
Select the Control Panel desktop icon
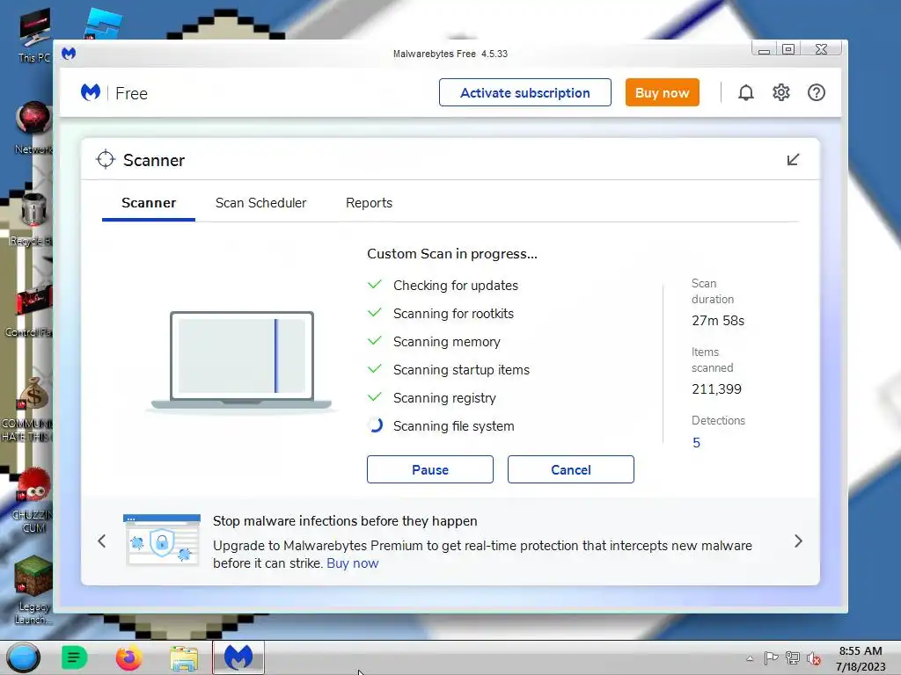[30, 310]
